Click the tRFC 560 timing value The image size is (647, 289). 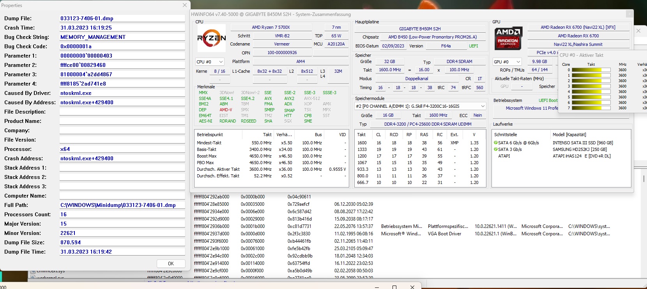tap(479, 88)
